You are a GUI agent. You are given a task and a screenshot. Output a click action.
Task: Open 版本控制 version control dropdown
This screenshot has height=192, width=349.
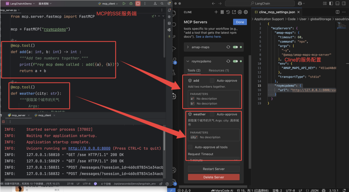pyautogui.click(x=45, y=4)
